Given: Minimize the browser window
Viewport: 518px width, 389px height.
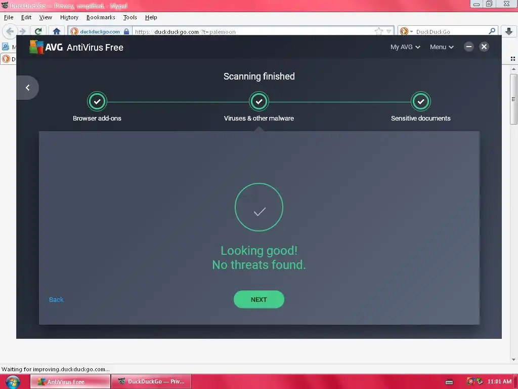Looking at the screenshot, I should tap(477, 4).
